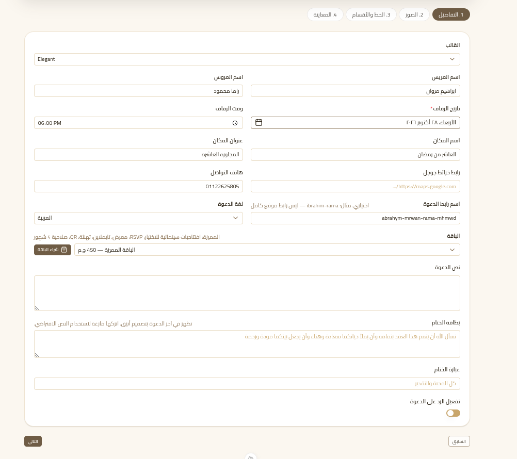Viewport: 517px width, 459px height.
Task: Click the resize handle of نص الدعوة textarea
Action: [x=37, y=308]
